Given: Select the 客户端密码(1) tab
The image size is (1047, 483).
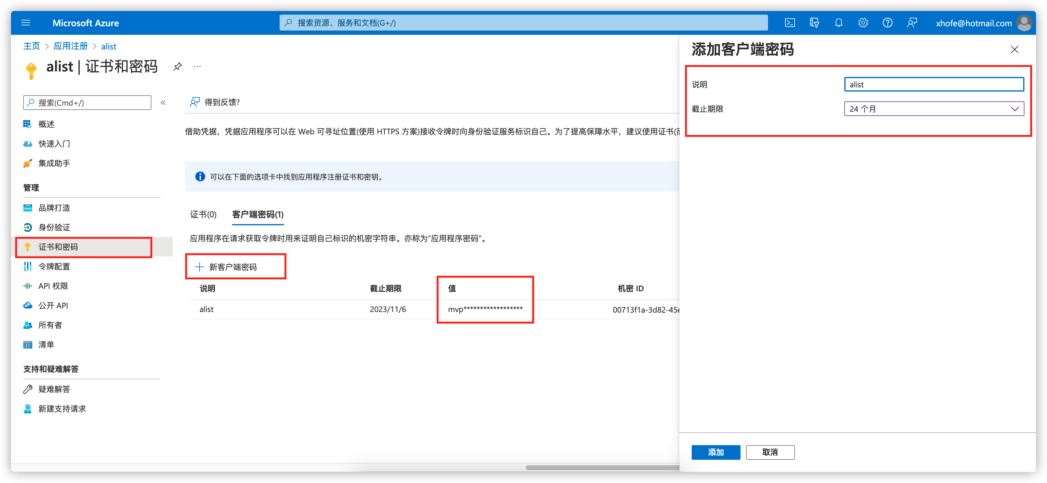Looking at the screenshot, I should coord(258,214).
